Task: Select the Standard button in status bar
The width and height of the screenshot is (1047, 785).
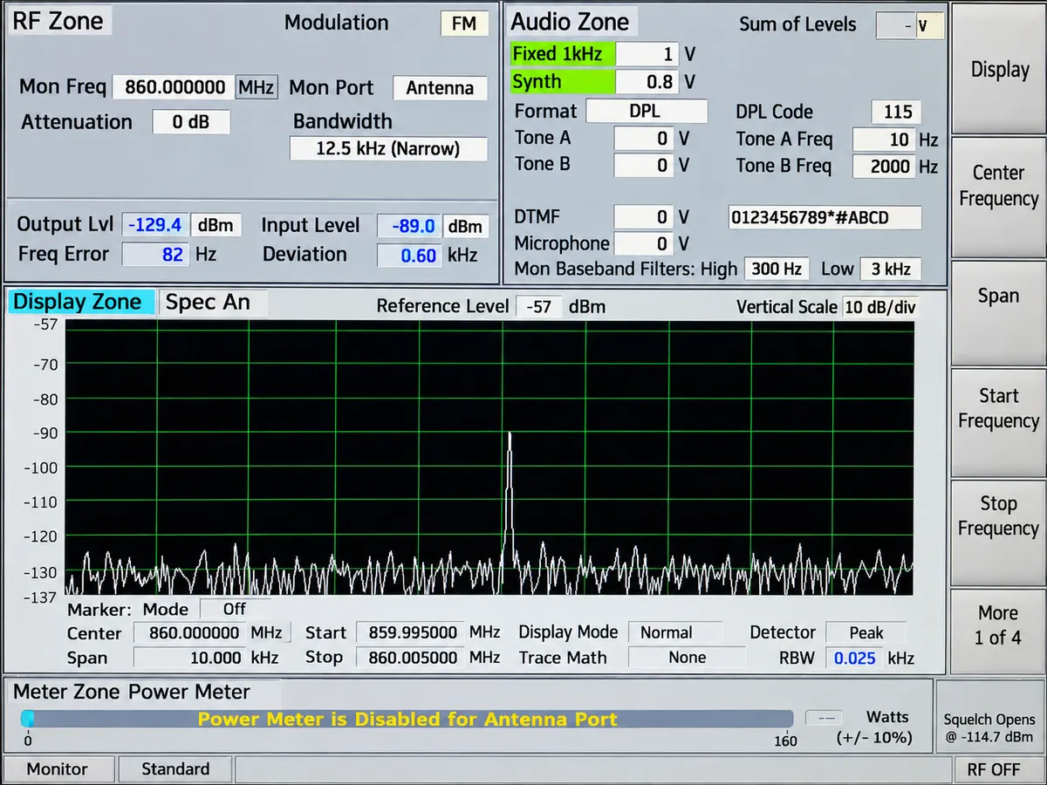Action: coord(175,769)
